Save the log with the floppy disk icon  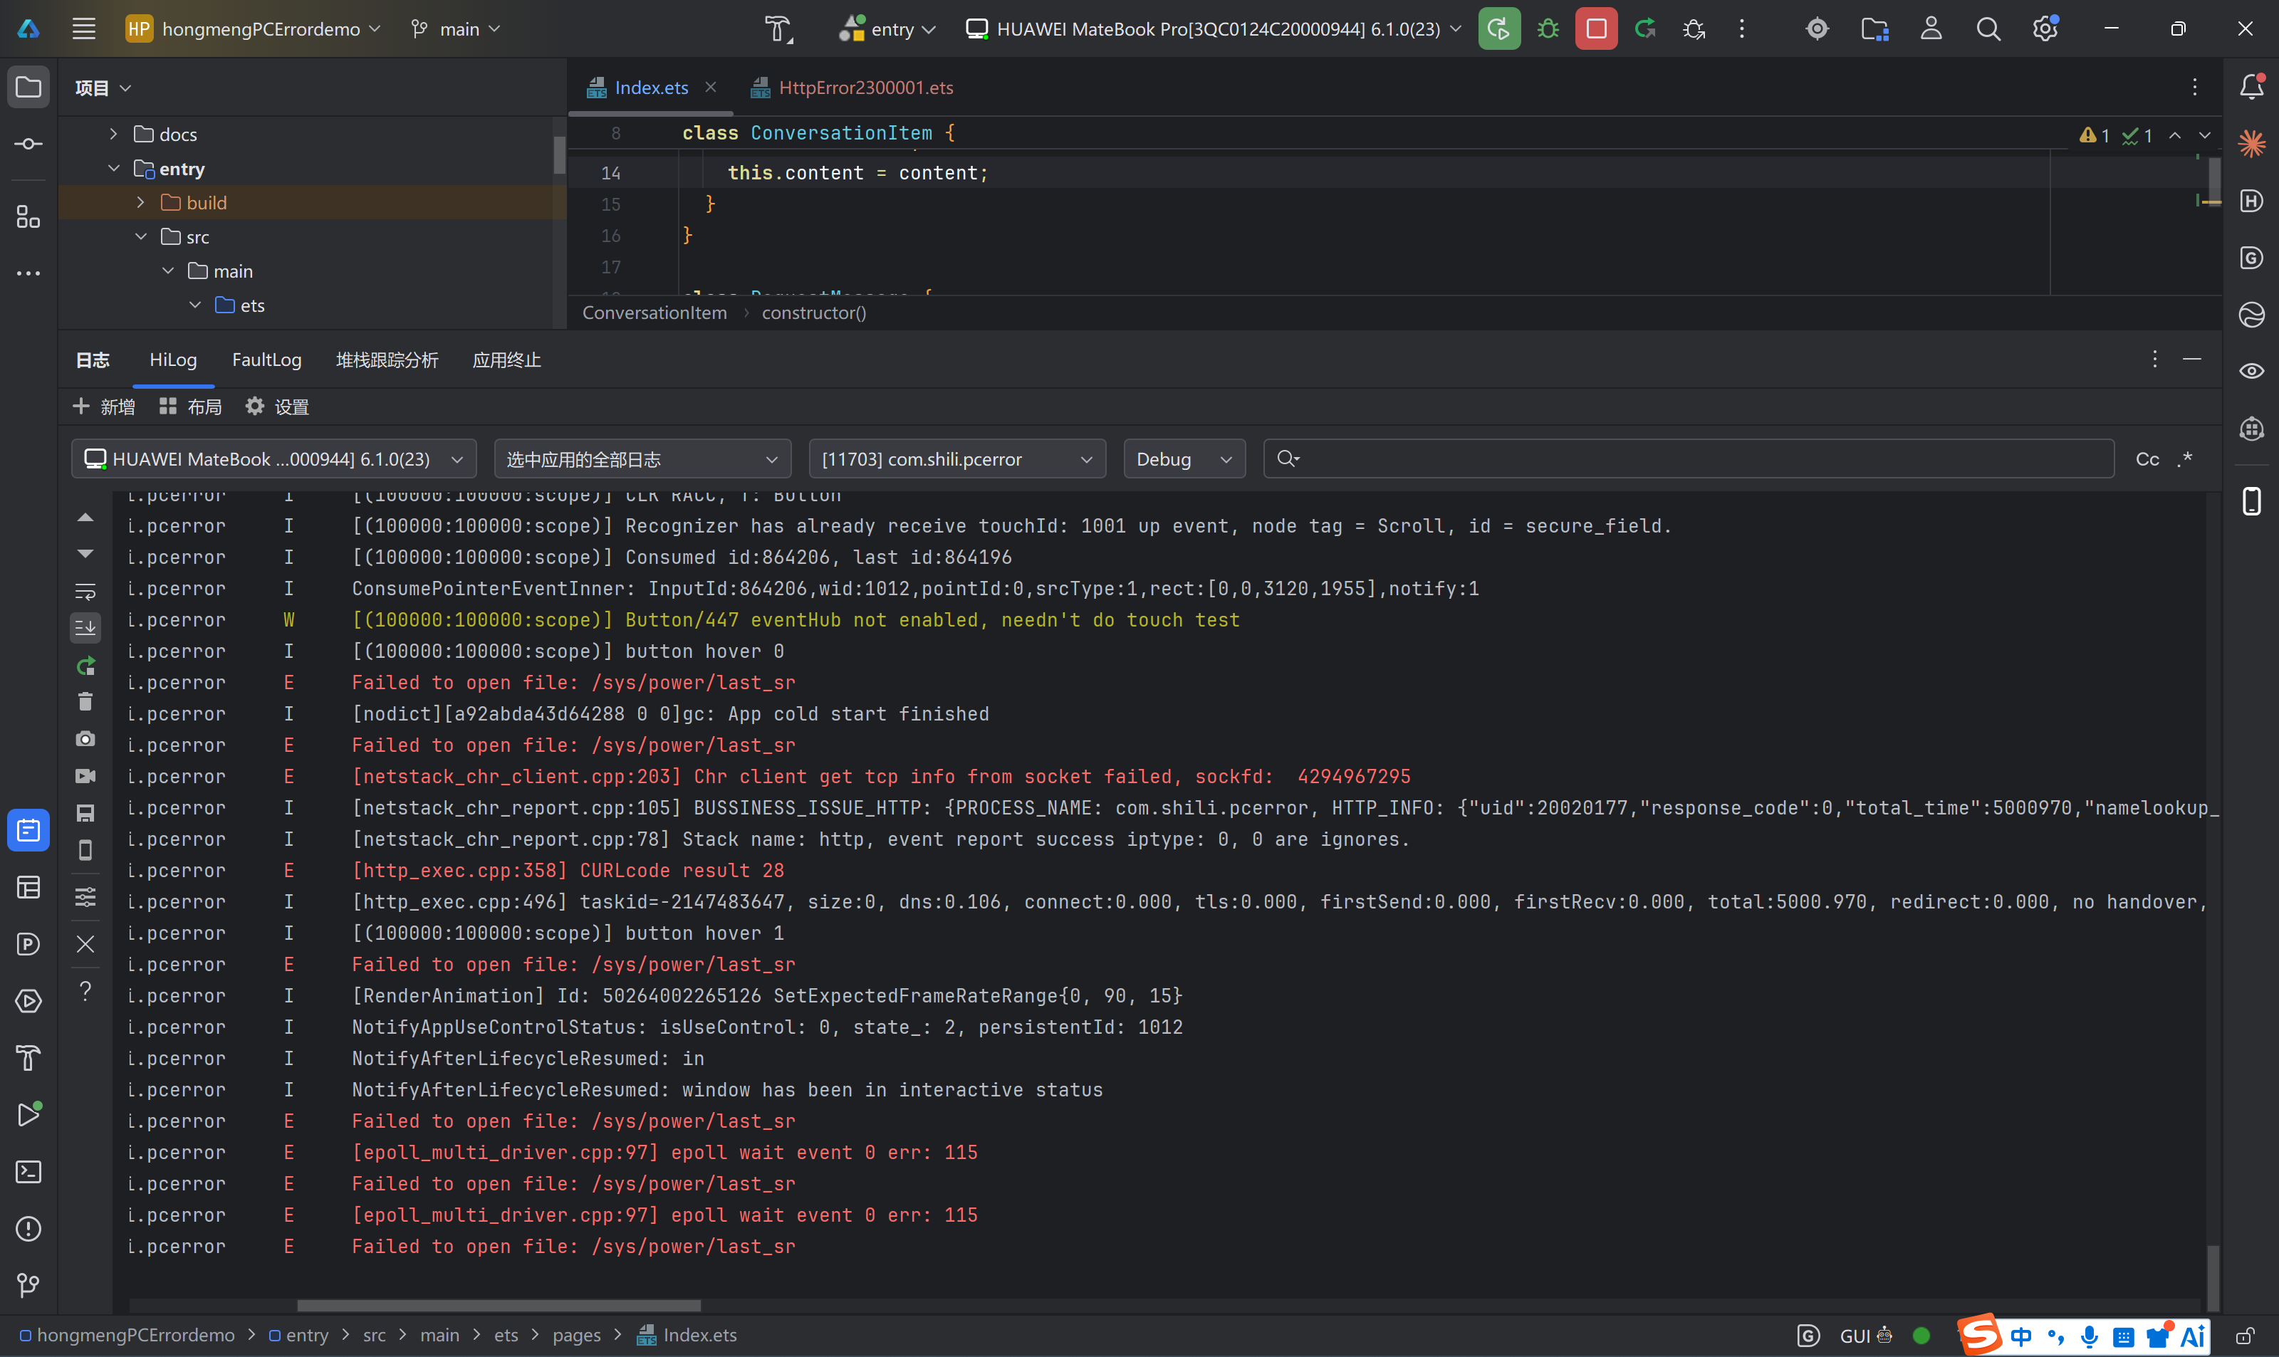85,813
